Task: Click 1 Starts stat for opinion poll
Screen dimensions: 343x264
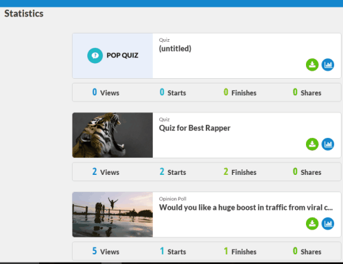Action: point(173,251)
